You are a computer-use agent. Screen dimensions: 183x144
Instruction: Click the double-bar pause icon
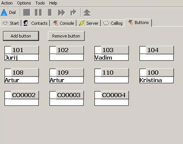point(38,12)
